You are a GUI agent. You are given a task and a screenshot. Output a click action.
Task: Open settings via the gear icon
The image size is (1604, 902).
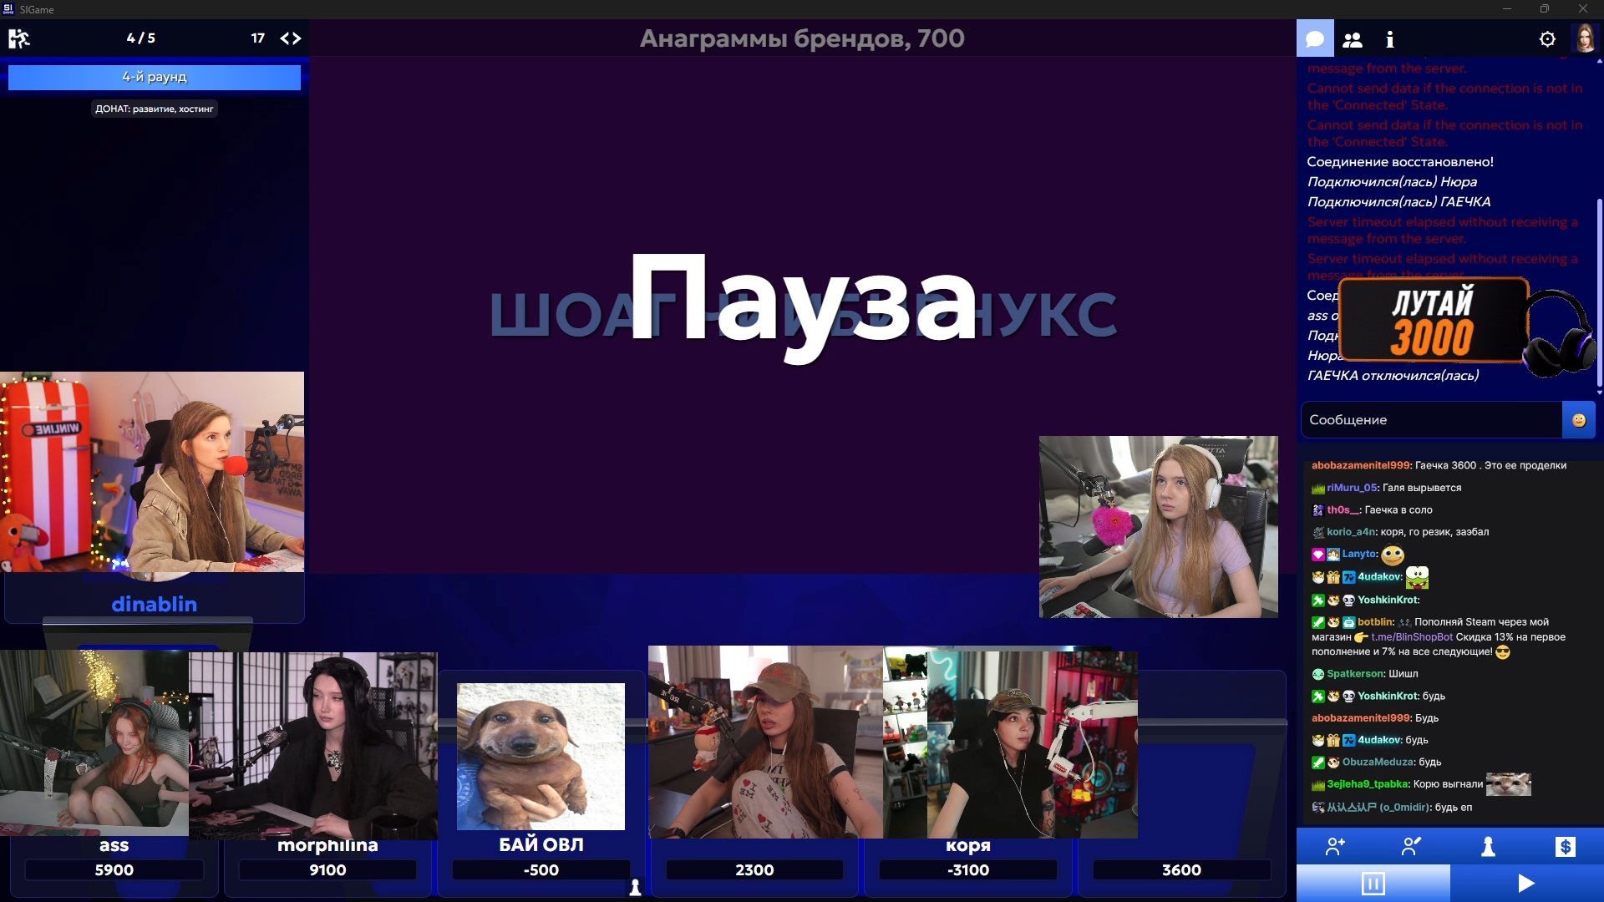pos(1547,39)
